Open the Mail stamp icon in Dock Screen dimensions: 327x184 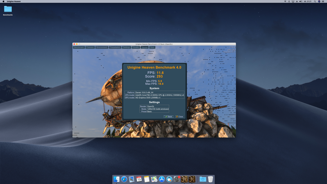coord(132,179)
